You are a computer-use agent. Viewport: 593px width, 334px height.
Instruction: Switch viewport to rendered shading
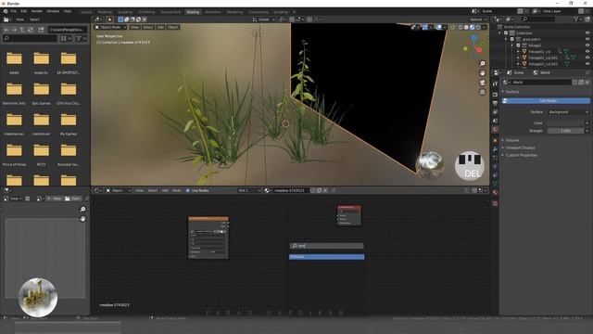[478, 27]
